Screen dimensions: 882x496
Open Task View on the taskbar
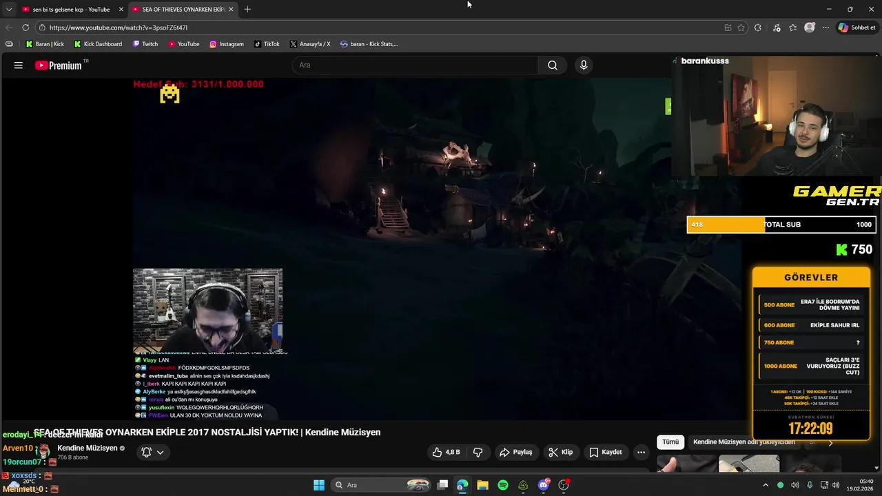pos(443,485)
